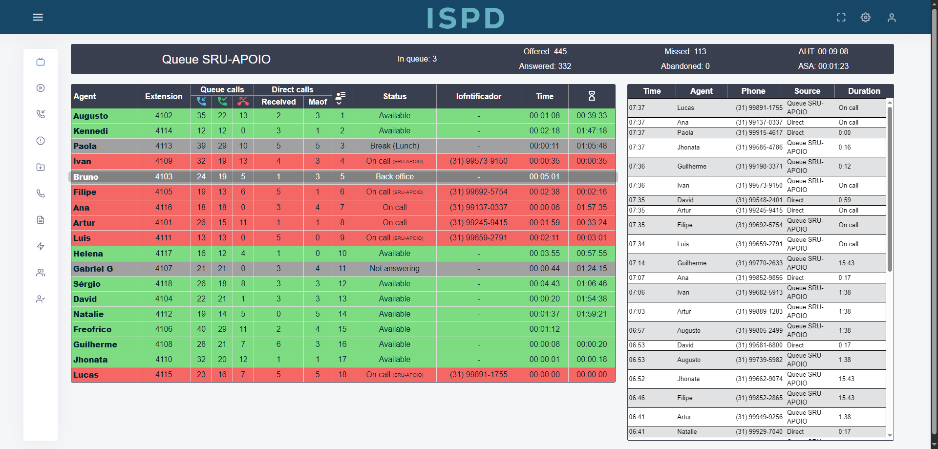This screenshot has height=449, width=938.
Task: Click call log Source header
Action: coord(807,91)
